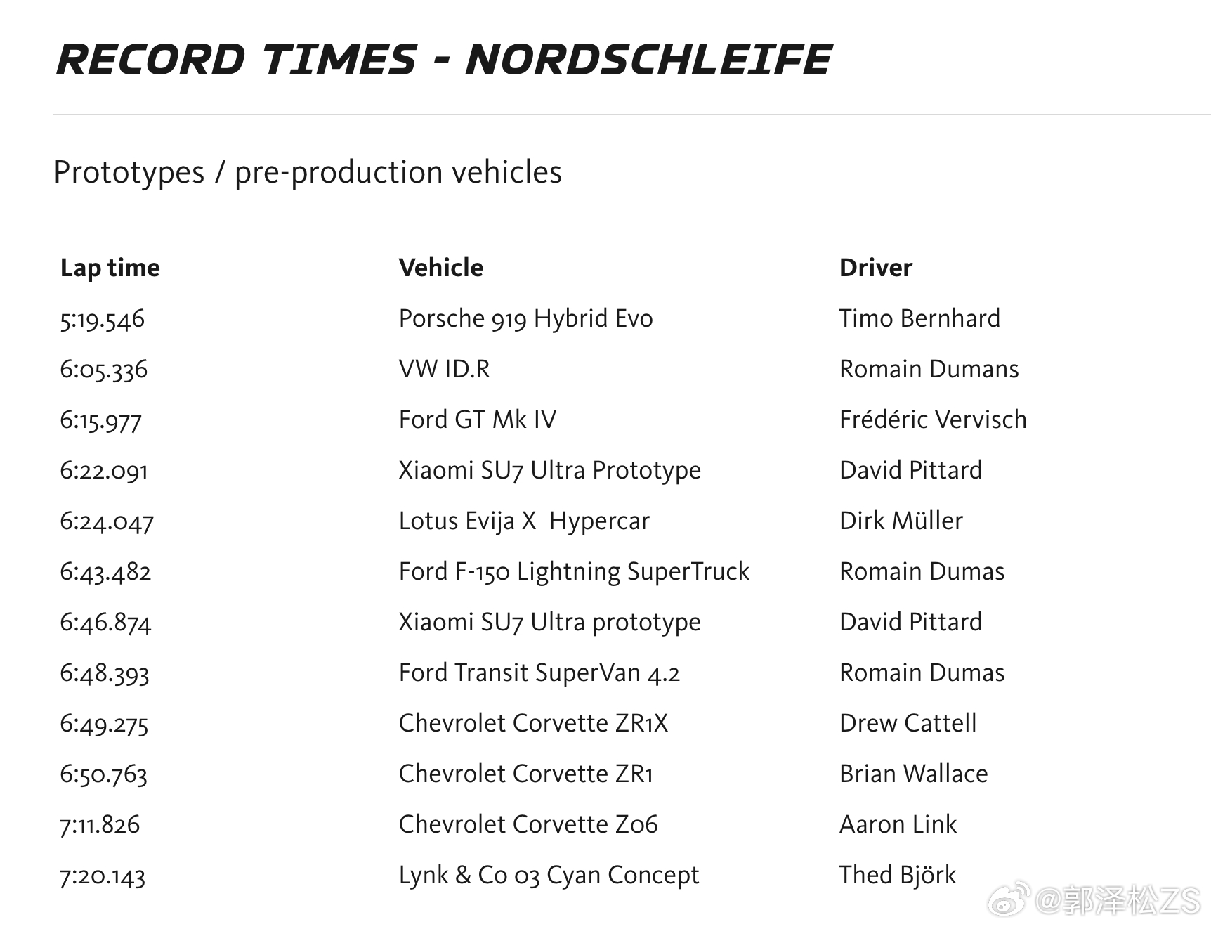
Task: Click driver name Brian Wallace
Action: 913,774
